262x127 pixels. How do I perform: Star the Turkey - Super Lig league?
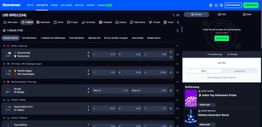(4, 46)
